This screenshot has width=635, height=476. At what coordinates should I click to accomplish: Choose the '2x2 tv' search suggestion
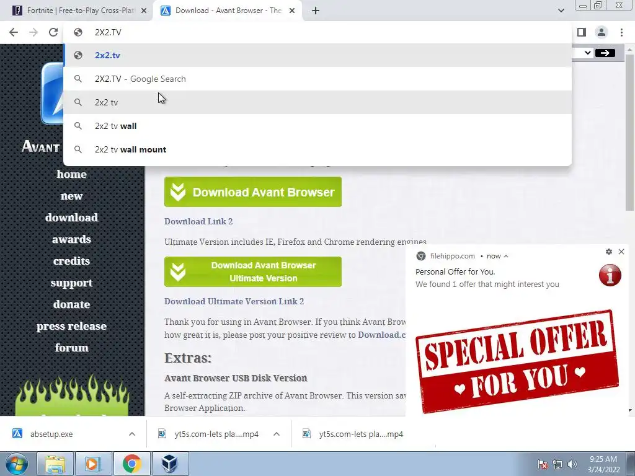[317, 102]
